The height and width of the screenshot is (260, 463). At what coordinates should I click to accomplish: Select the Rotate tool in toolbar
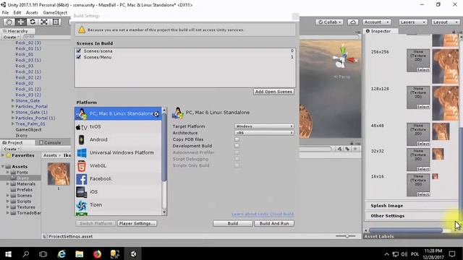pyautogui.click(x=33, y=22)
